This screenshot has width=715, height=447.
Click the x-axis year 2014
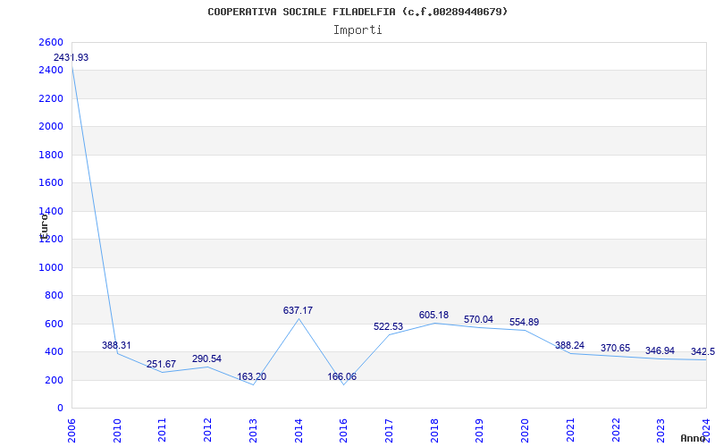pyautogui.click(x=299, y=430)
